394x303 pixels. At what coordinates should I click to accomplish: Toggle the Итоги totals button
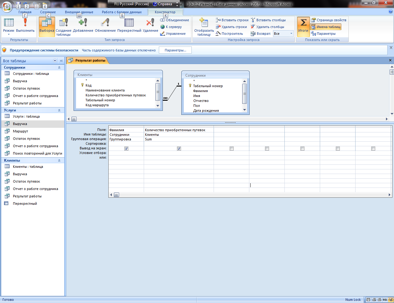[303, 26]
